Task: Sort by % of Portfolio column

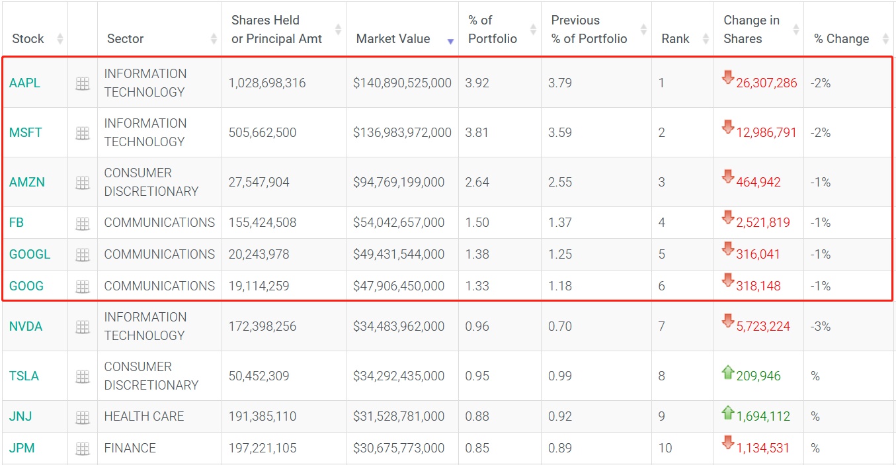Action: point(492,30)
